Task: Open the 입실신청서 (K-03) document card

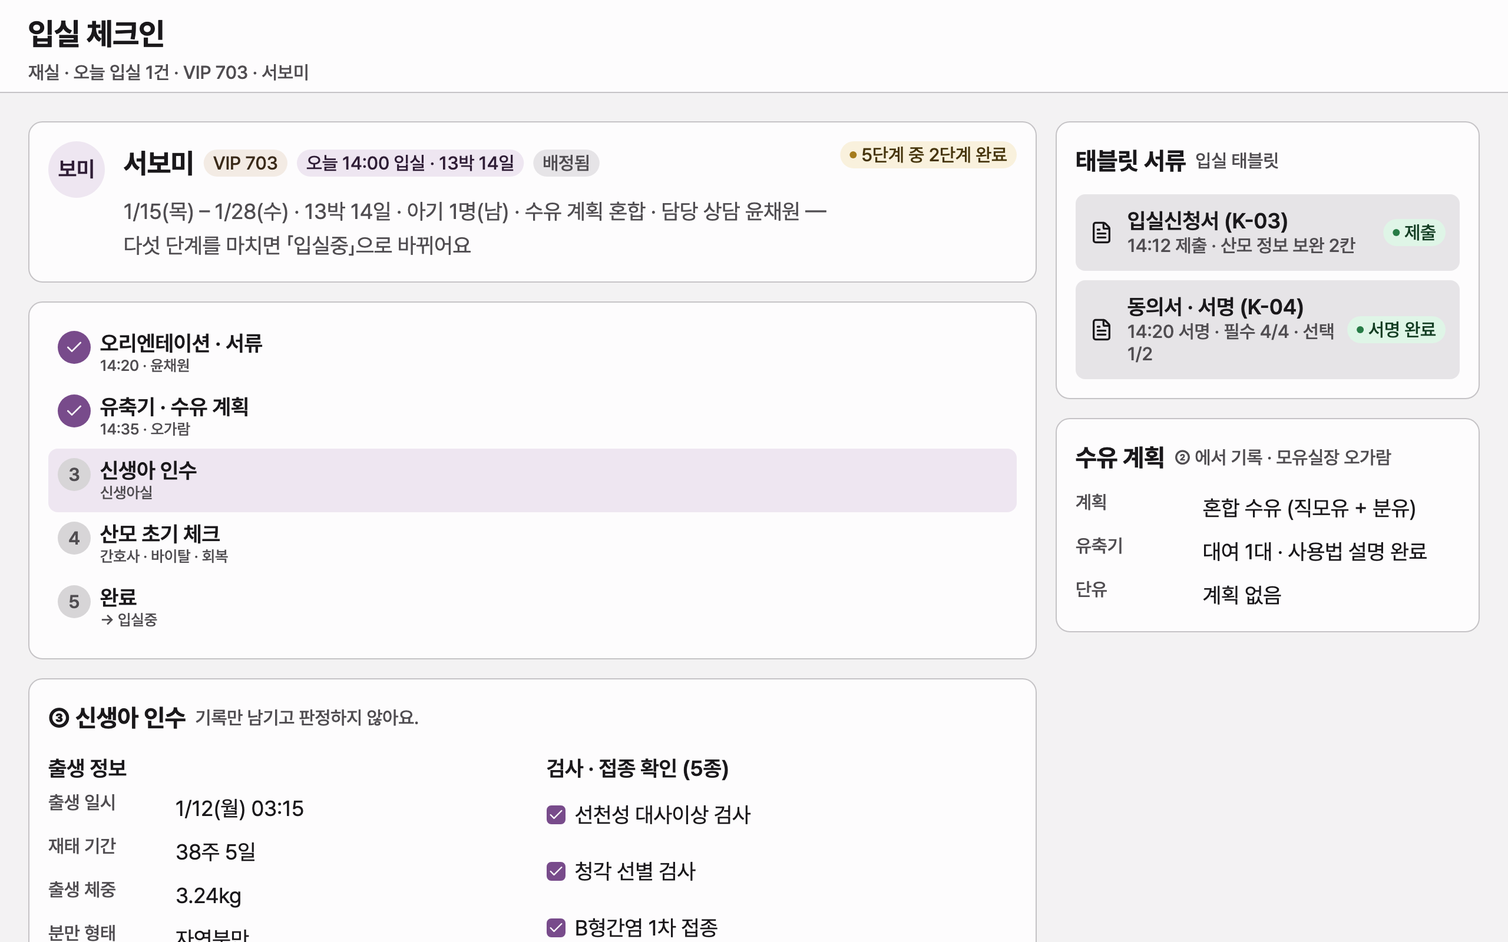Action: (x=1267, y=233)
